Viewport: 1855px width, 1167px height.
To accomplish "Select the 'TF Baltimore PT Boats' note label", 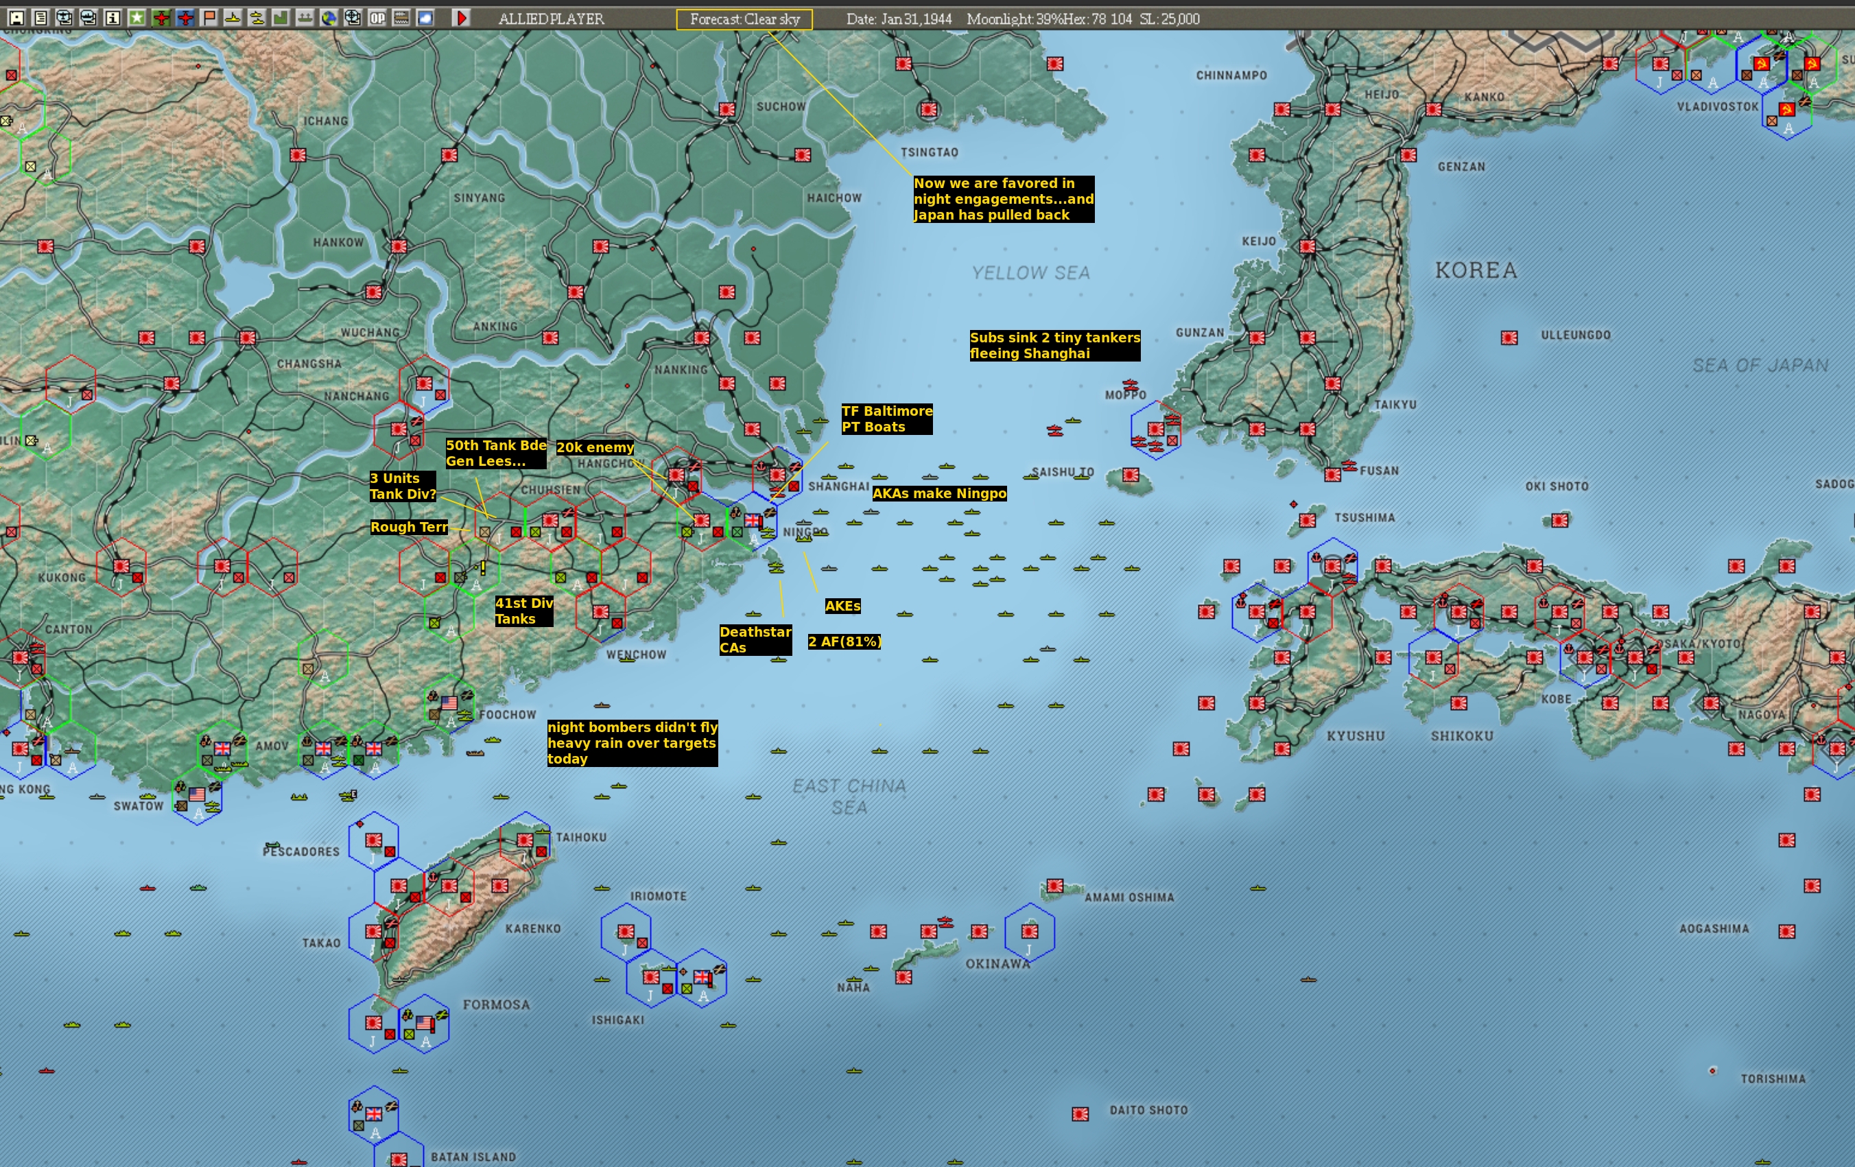I will click(886, 419).
